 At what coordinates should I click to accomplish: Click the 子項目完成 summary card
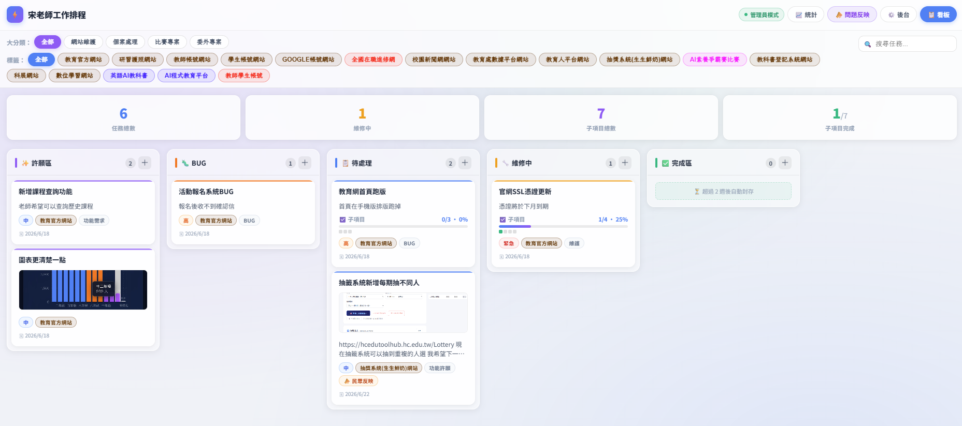(840, 117)
